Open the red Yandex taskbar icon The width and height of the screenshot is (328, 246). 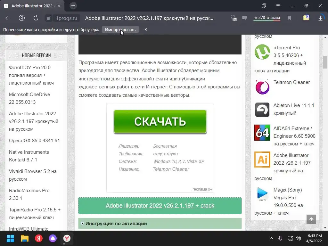coord(39,238)
